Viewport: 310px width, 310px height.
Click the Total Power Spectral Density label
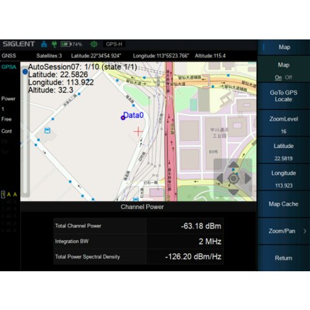point(87,257)
